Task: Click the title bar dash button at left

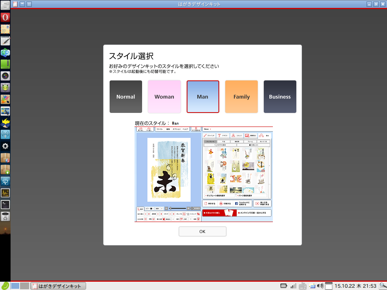Action: pos(22,4)
